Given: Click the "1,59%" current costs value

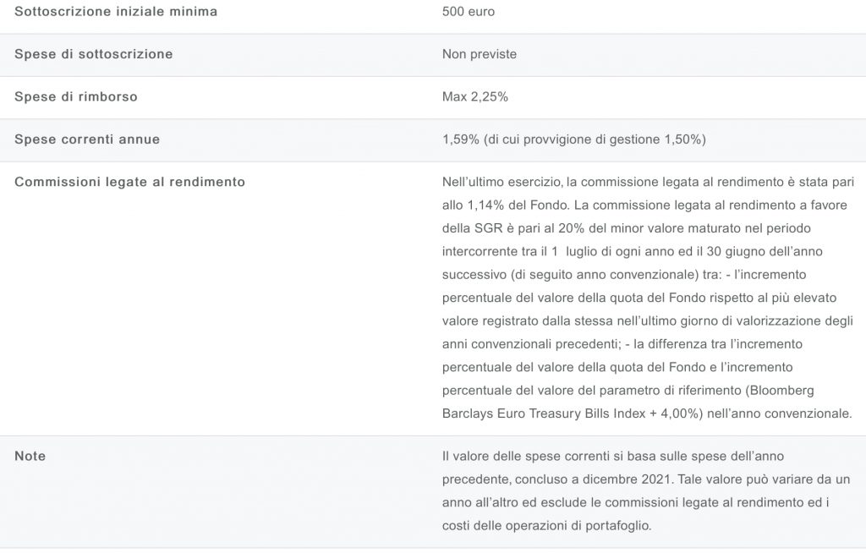Looking at the screenshot, I should tap(461, 139).
